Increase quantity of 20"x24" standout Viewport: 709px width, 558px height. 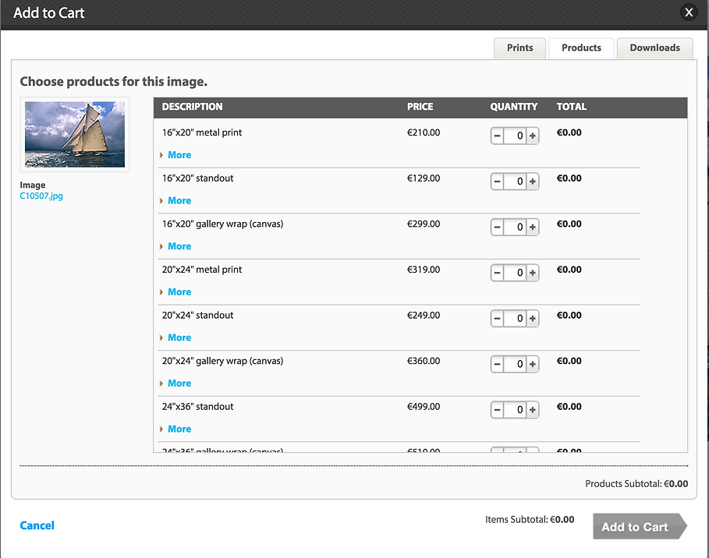(x=533, y=319)
